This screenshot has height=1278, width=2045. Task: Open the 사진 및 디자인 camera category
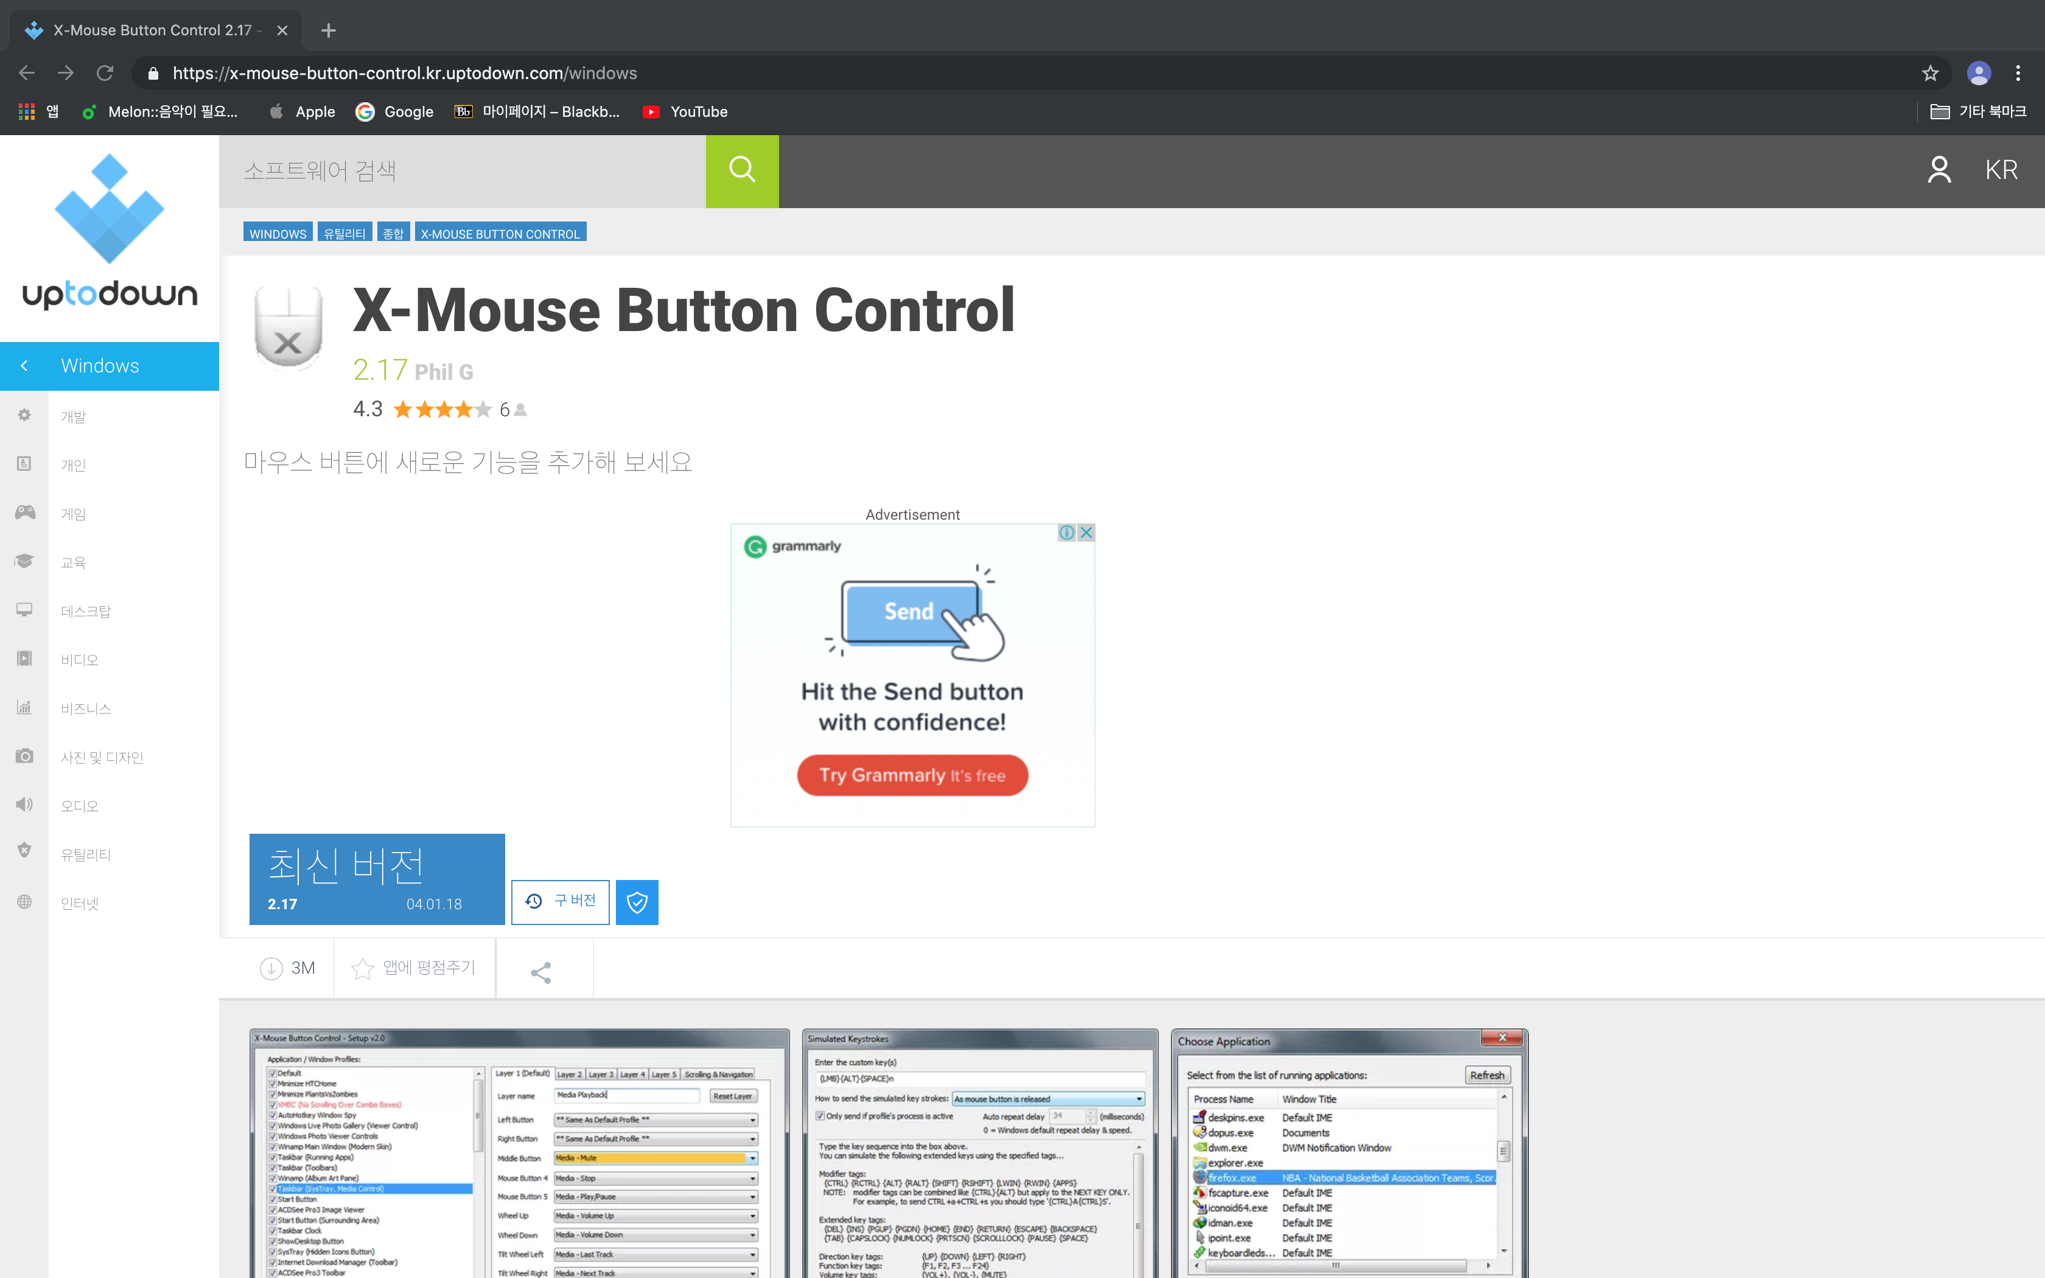(x=102, y=757)
